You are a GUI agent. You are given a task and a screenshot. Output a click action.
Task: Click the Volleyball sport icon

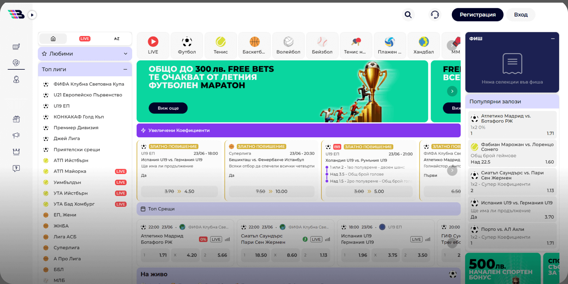click(288, 45)
